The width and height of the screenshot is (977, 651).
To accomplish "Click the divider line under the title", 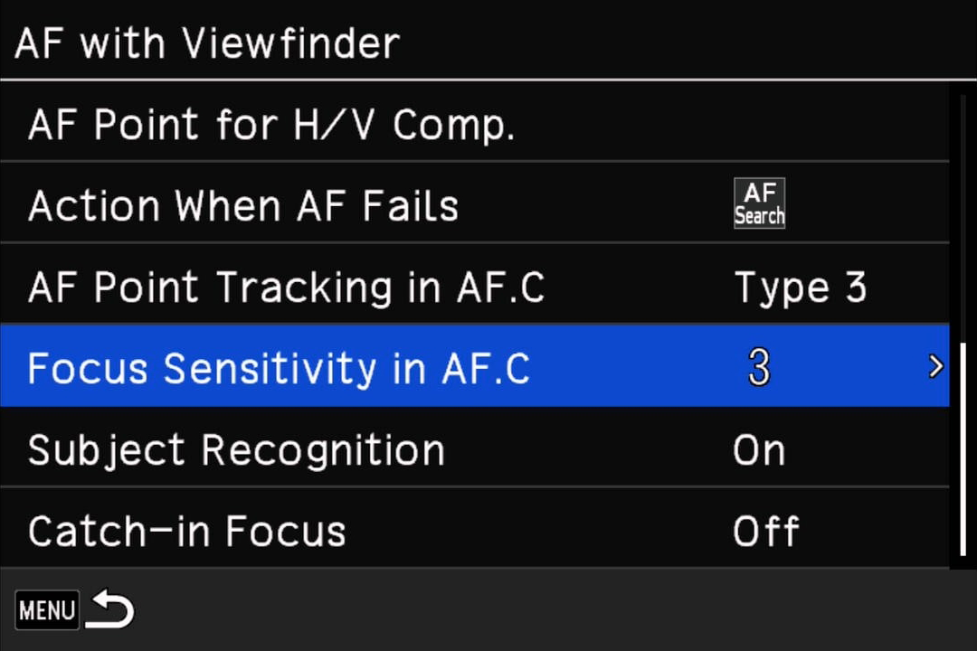I will click(x=488, y=80).
